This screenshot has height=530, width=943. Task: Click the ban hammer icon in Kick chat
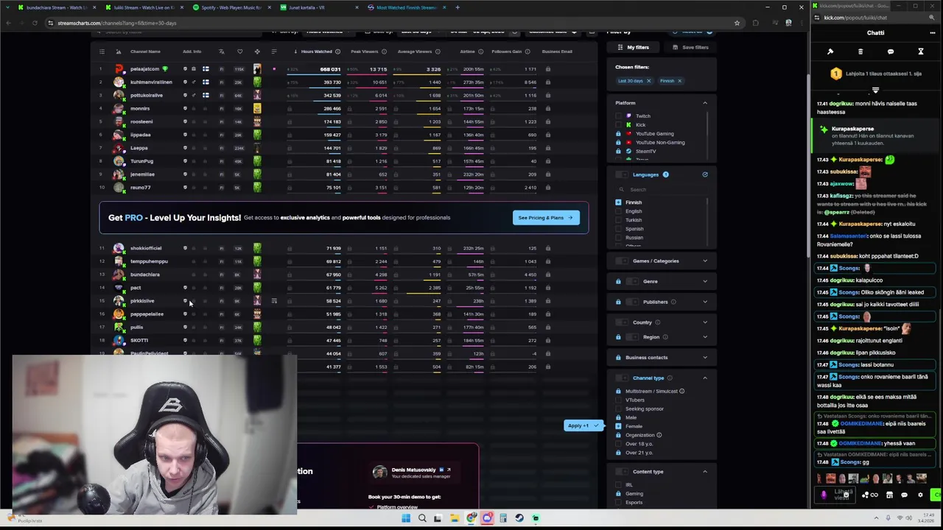[830, 52]
